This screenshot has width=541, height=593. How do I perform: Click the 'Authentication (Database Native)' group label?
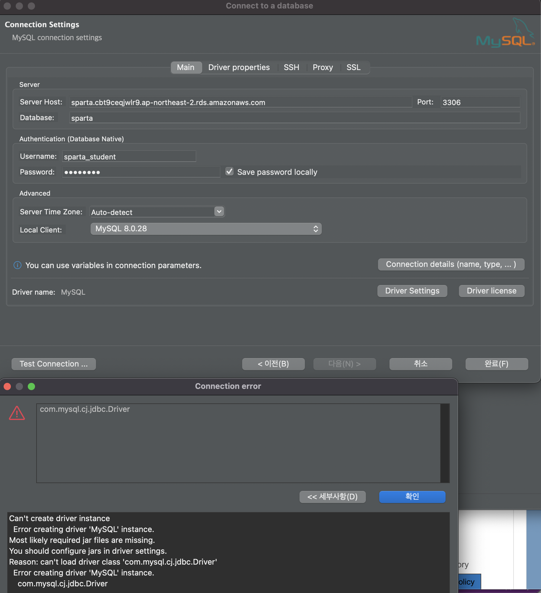click(72, 139)
